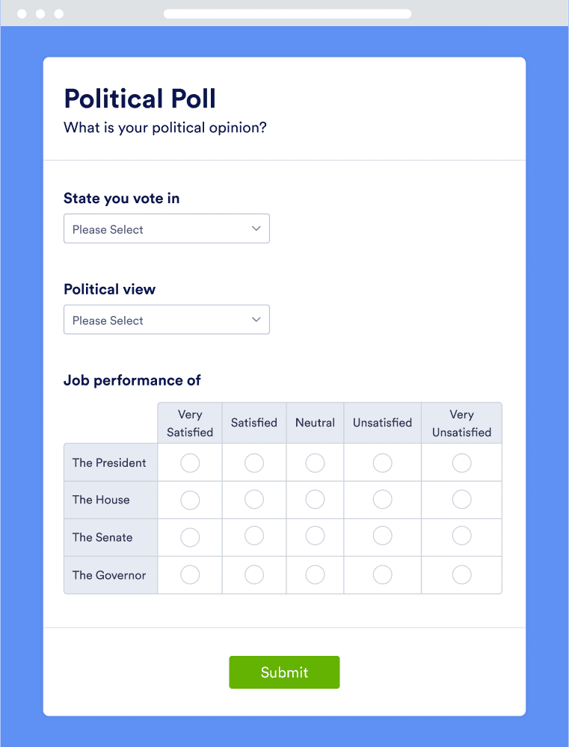Select Unsatisfied for The Governor
This screenshot has width=569, height=747.
(x=382, y=574)
